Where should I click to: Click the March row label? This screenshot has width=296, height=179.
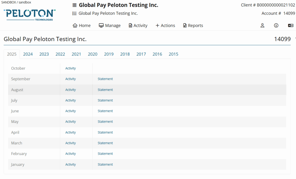click(17, 143)
